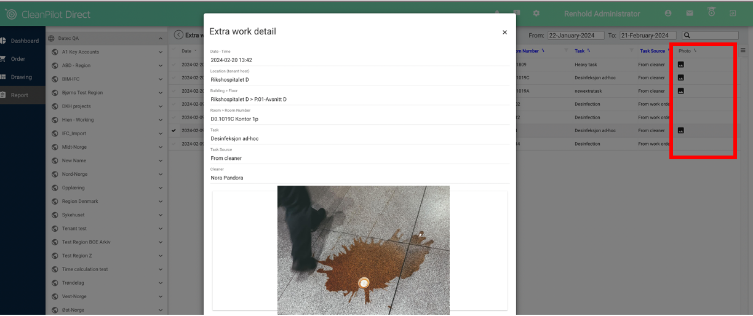Sort by the Task column header
Image resolution: width=753 pixels, height=316 pixels.
tap(580, 51)
